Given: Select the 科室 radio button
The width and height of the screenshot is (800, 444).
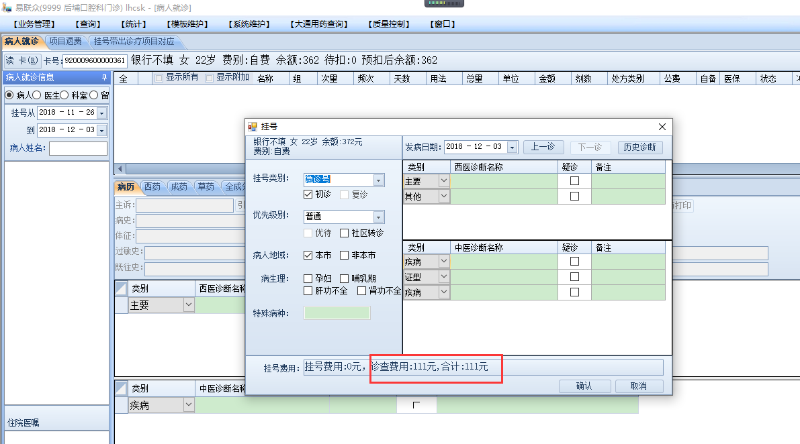Looking at the screenshot, I should pyautogui.click(x=64, y=95).
